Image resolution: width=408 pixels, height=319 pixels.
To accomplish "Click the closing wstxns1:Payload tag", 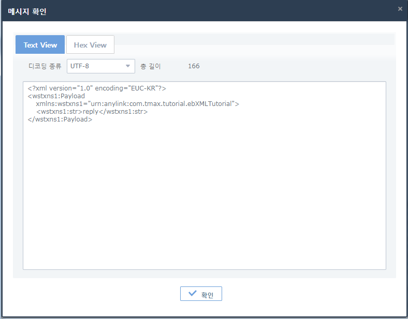I will tap(60, 119).
